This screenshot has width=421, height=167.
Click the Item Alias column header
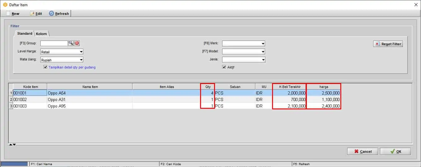point(167,87)
